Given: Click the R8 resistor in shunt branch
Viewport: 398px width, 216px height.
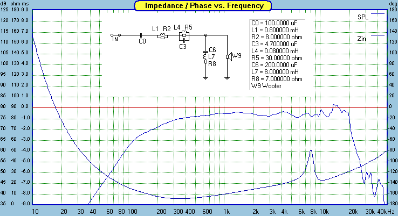Looking at the screenshot, I should click(205, 62).
